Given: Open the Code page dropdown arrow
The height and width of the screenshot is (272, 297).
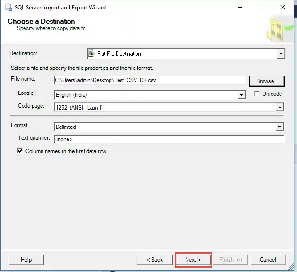Looking at the screenshot, I should click(280, 108).
